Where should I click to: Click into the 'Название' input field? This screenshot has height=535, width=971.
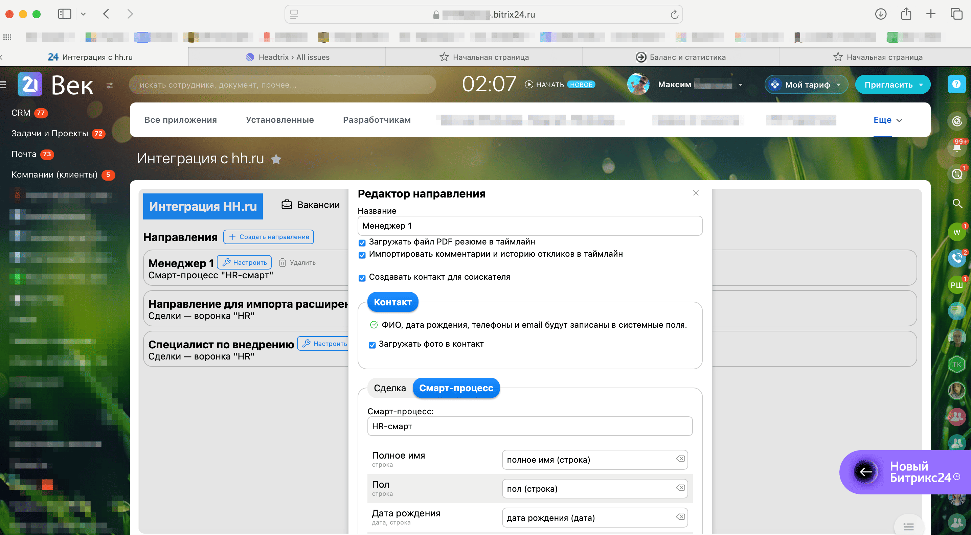(529, 226)
